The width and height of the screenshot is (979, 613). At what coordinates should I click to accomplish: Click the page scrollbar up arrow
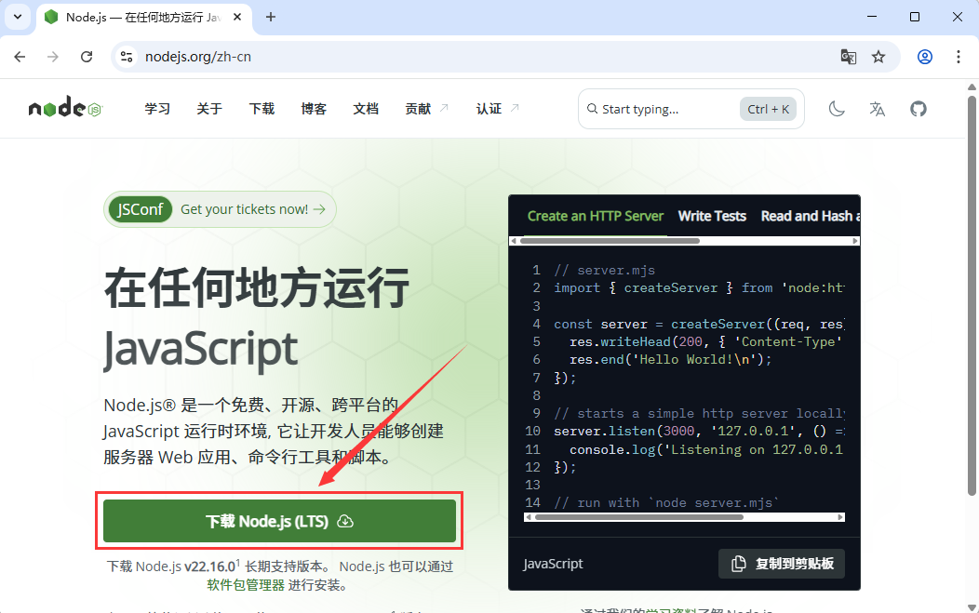coord(972,87)
